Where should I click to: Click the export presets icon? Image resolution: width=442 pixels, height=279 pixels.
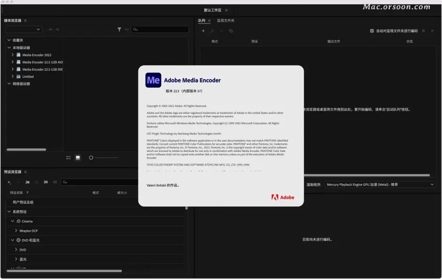[x=55, y=182]
